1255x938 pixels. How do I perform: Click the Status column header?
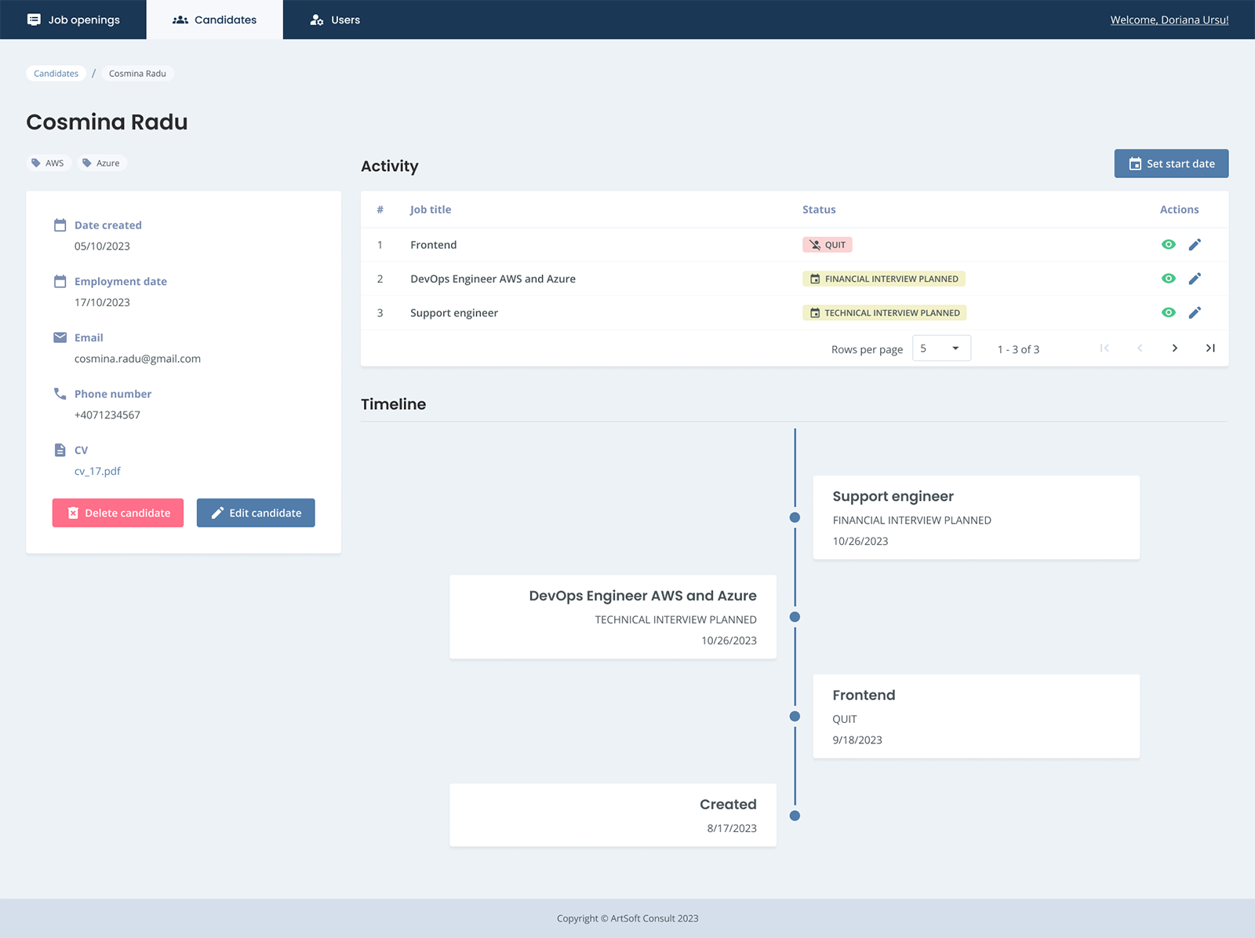819,210
